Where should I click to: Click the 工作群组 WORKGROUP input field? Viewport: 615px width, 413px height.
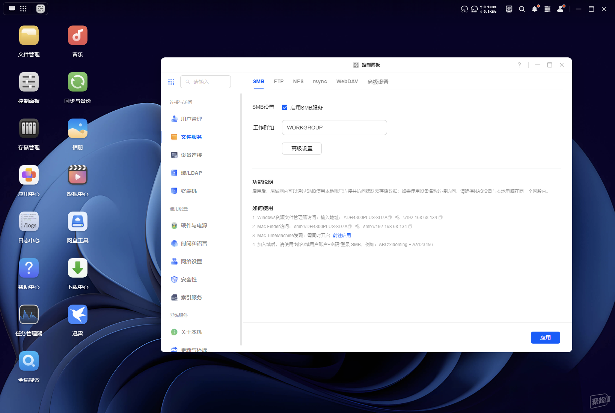point(335,128)
